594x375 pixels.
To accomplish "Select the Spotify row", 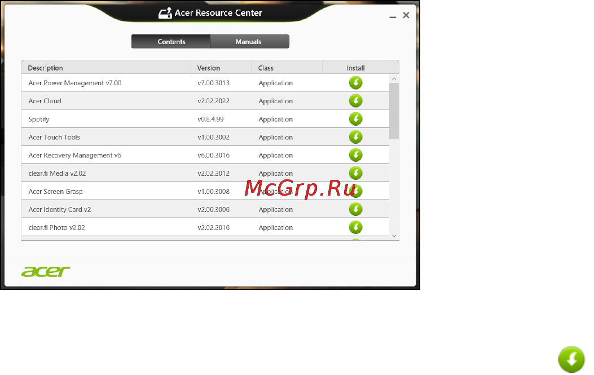I will click(x=205, y=119).
